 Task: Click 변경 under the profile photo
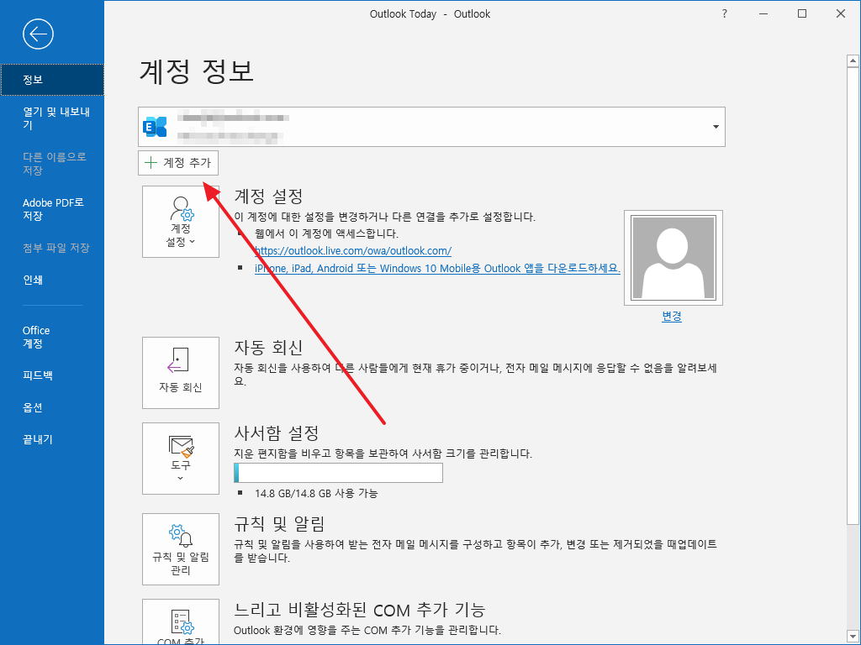672,317
